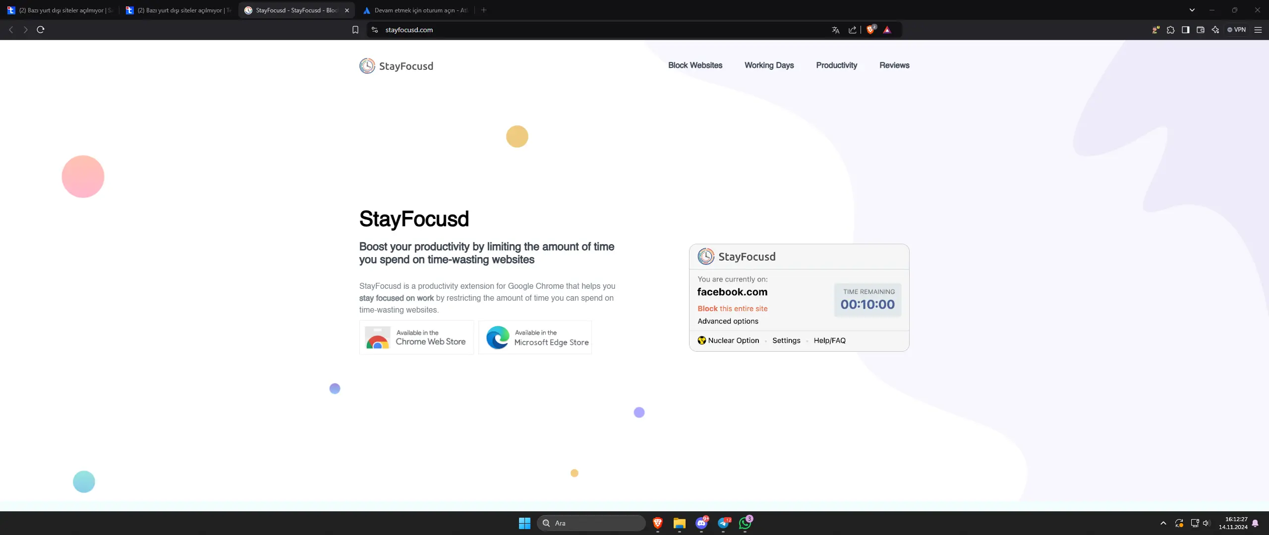Click the translate page icon

(836, 30)
